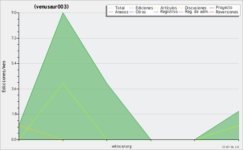Click the Discusiones legend label
243x150 pixels.
[196, 8]
